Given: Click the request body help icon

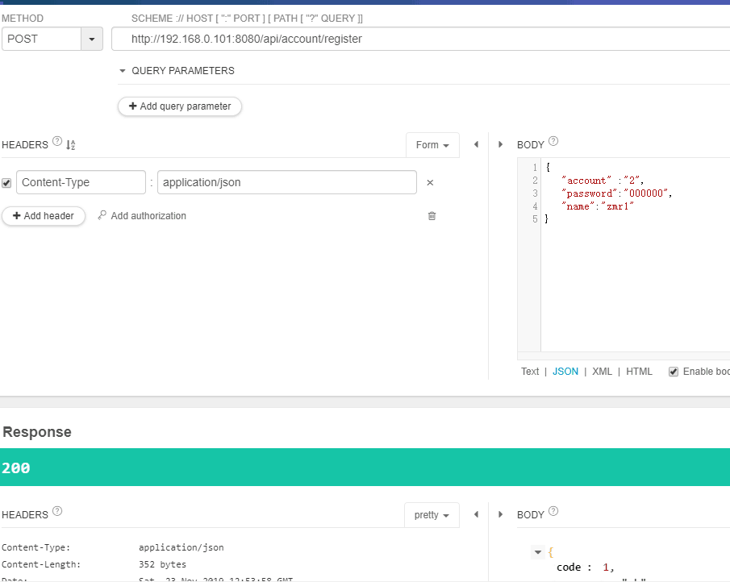Looking at the screenshot, I should [x=553, y=142].
